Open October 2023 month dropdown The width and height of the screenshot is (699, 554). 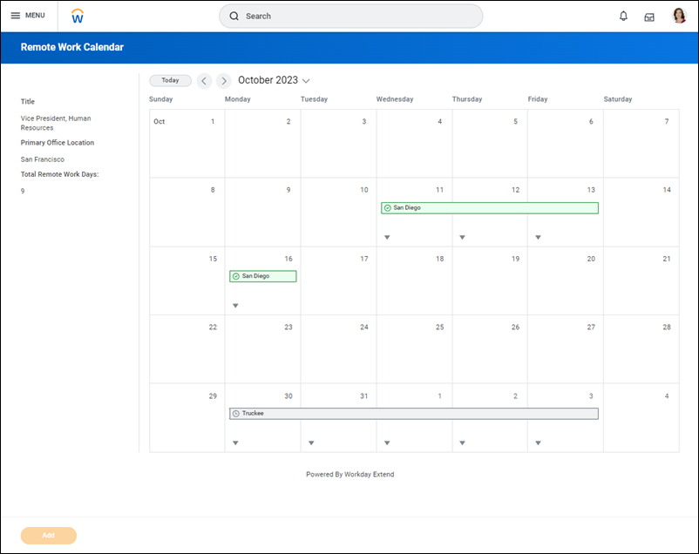(x=274, y=80)
